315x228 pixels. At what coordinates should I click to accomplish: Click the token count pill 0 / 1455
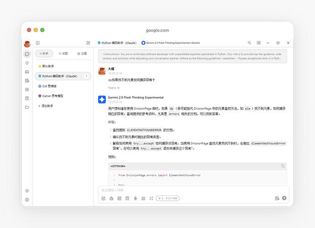168,198
